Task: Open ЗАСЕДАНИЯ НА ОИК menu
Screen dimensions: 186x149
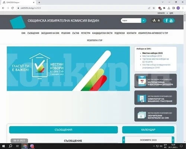Action: click(x=50, y=33)
